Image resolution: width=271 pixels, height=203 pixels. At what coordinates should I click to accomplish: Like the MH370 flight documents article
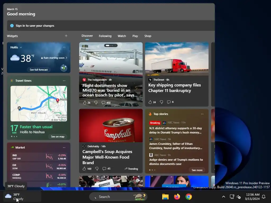pos(85,103)
